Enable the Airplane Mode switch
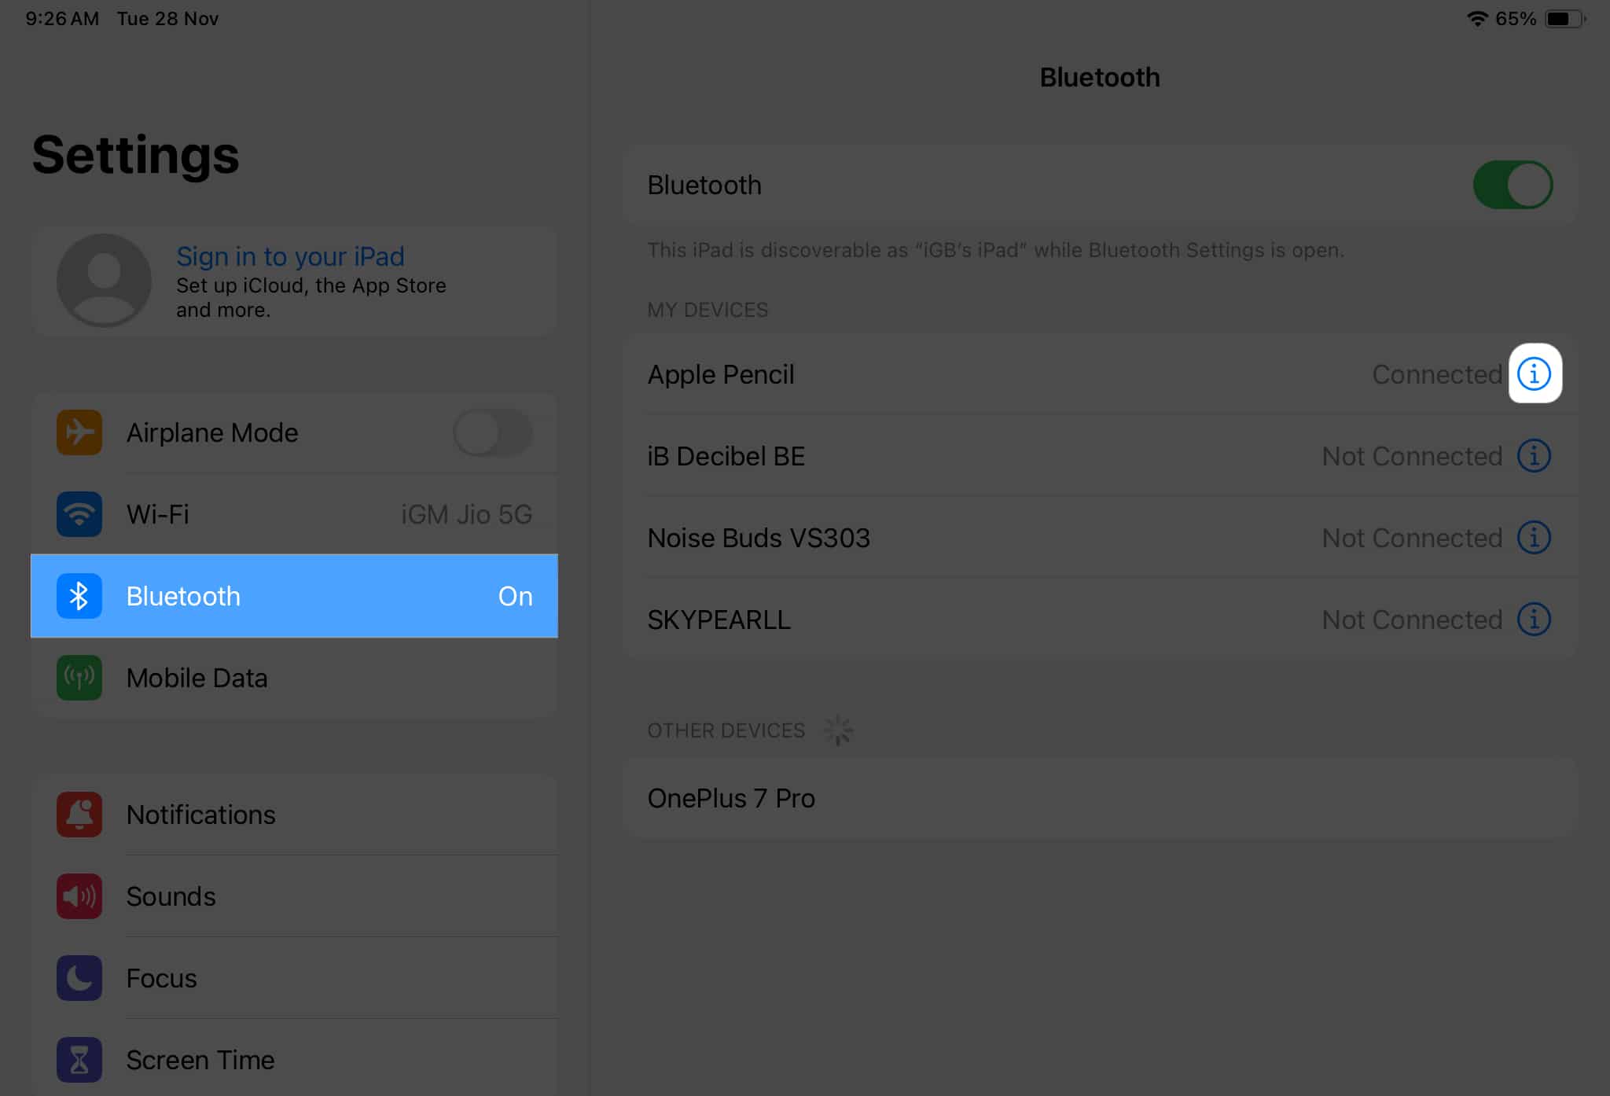The width and height of the screenshot is (1610, 1096). [x=492, y=432]
